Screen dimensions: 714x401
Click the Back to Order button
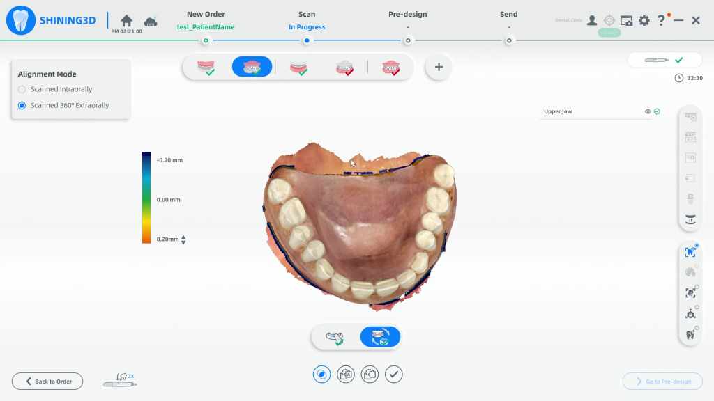[x=47, y=382]
